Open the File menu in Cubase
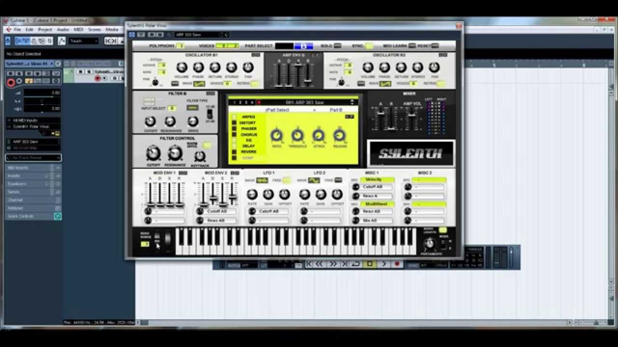The width and height of the screenshot is (618, 347). tap(17, 29)
